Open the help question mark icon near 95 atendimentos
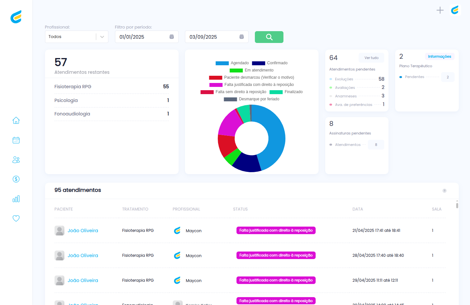 pyautogui.click(x=445, y=191)
